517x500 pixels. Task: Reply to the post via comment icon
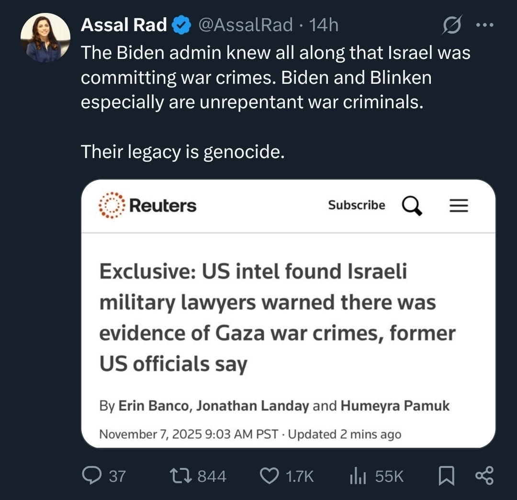tap(91, 476)
